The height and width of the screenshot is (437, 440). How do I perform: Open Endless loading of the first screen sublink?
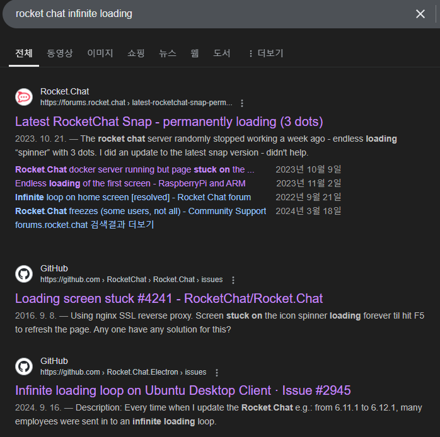coord(130,183)
